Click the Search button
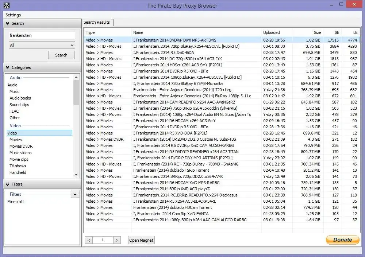The image size is (365, 257). [x=61, y=55]
